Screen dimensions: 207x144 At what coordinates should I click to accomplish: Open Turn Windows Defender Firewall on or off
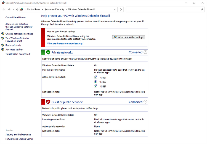click(x=17, y=39)
